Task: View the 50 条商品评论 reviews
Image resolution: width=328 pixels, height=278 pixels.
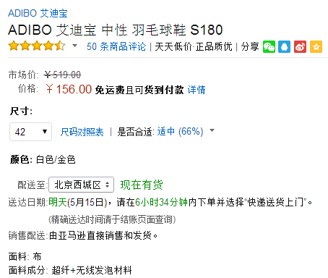Action: 116,46
